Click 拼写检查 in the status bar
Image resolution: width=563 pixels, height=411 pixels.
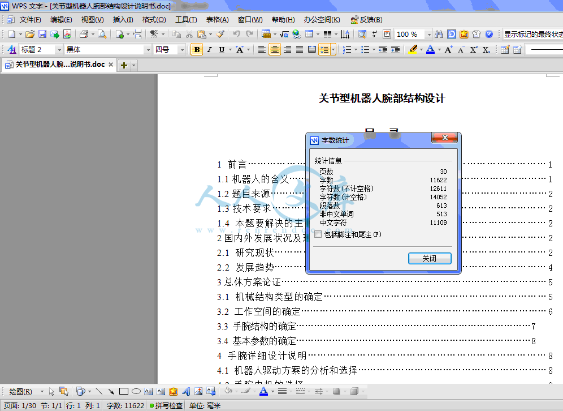166,405
